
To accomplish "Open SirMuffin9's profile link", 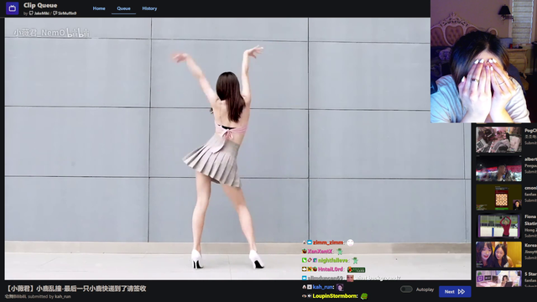I will [65, 13].
